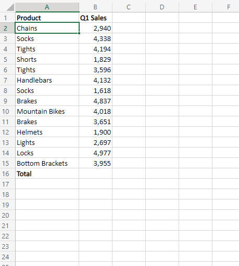The image size is (239, 266).
Task: Select the Tights cell beside 4,194
Action: click(x=47, y=49)
